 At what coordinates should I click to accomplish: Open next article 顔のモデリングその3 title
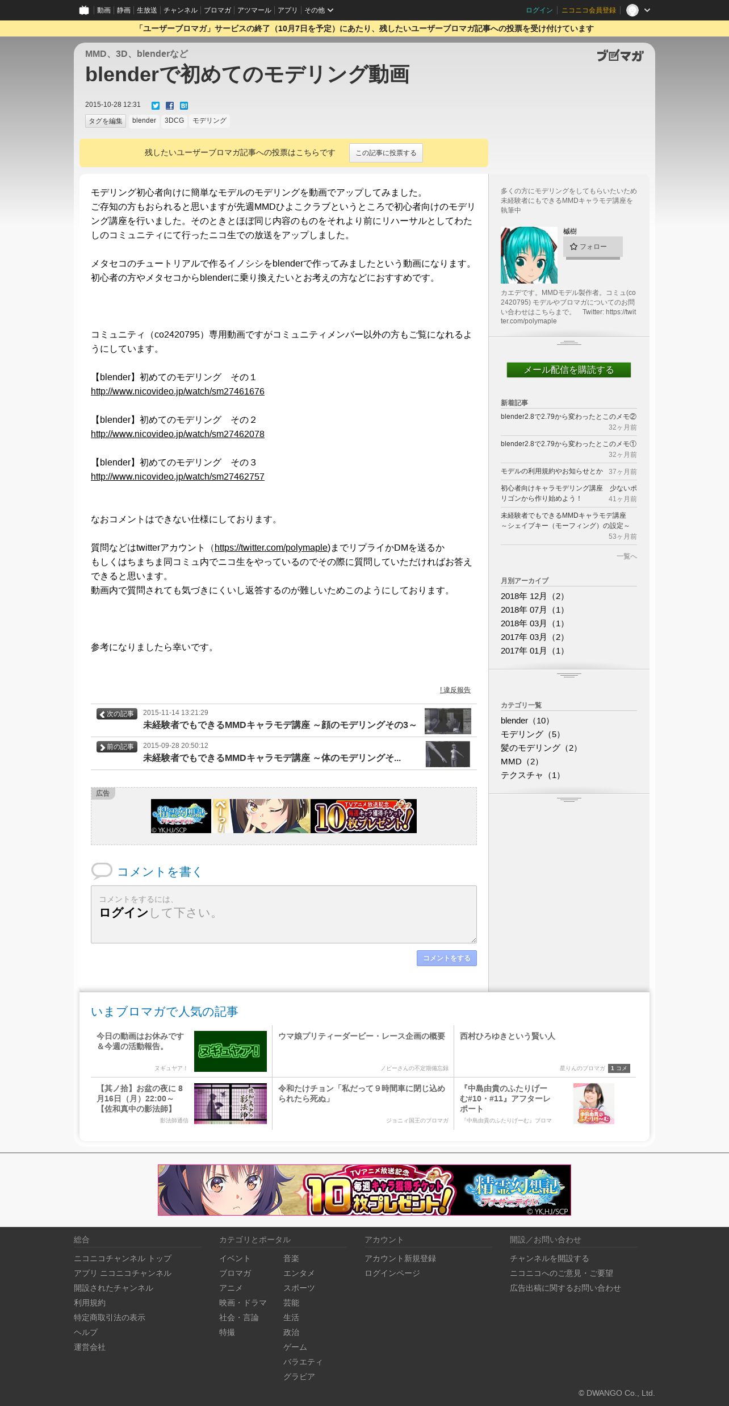point(280,725)
